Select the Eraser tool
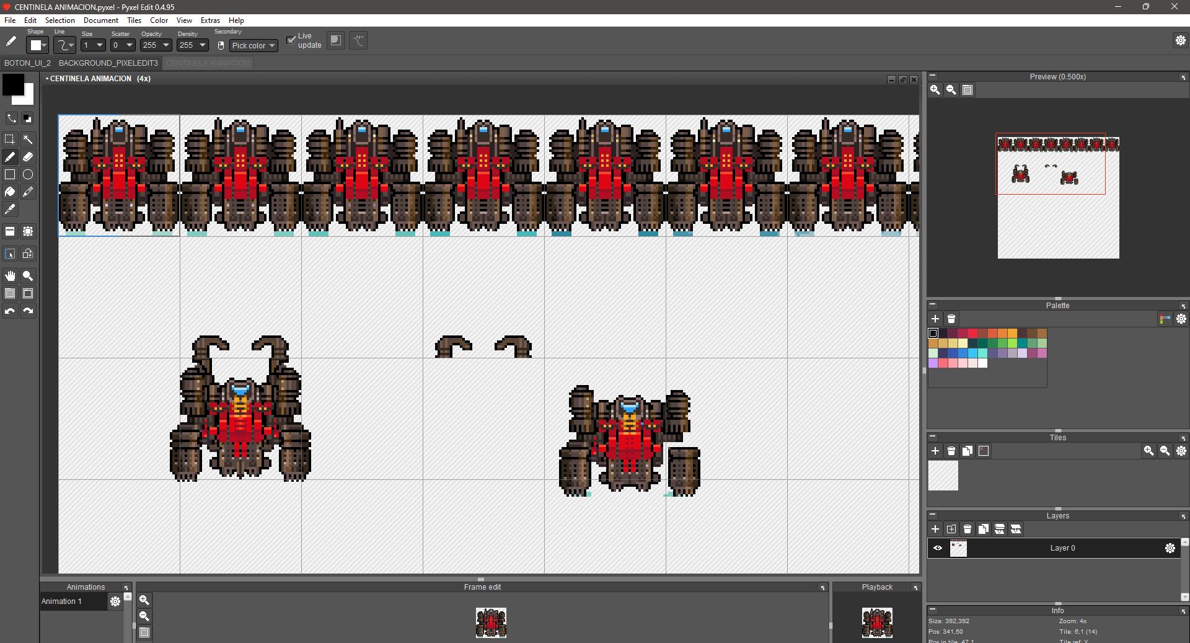This screenshot has height=643, width=1190. point(28,157)
